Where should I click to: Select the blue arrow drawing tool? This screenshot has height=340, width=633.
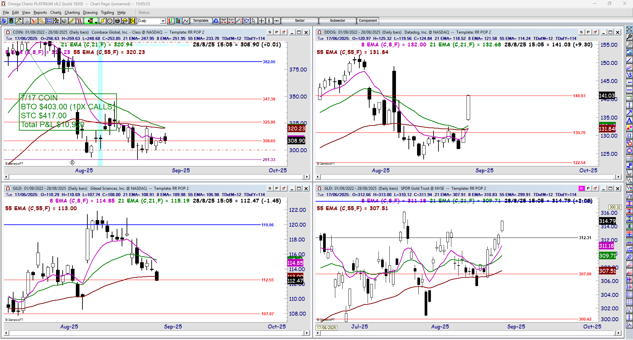[x=629, y=113]
